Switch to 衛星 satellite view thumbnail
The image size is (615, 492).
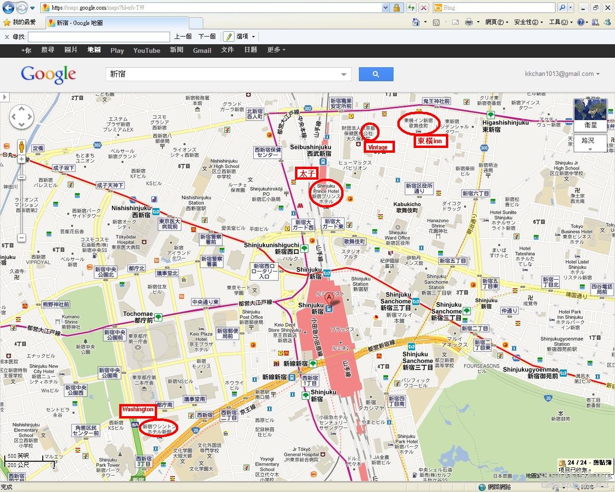(x=590, y=115)
